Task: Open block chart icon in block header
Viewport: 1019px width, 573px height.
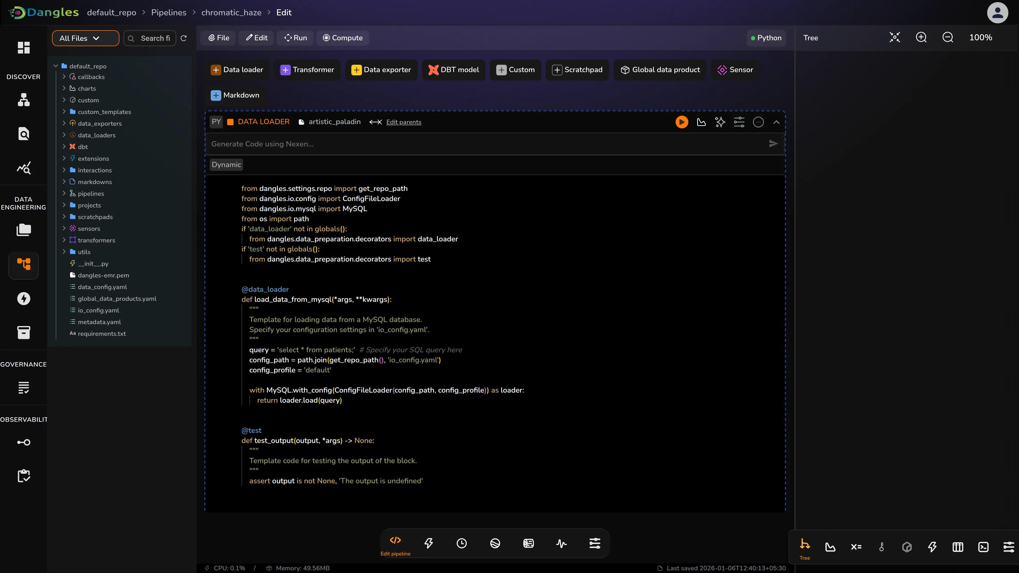Action: click(x=701, y=122)
